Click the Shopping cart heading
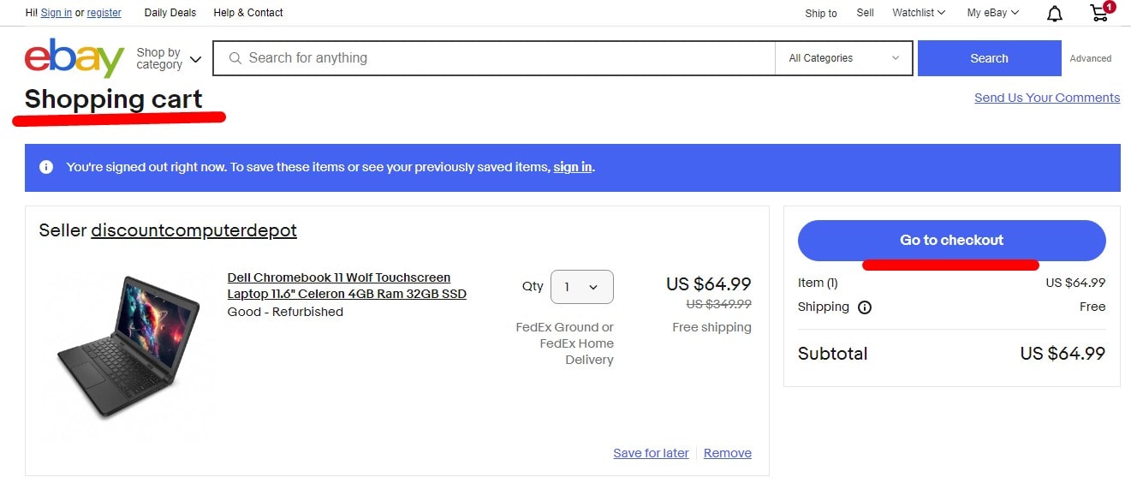This screenshot has width=1131, height=501. (x=114, y=99)
